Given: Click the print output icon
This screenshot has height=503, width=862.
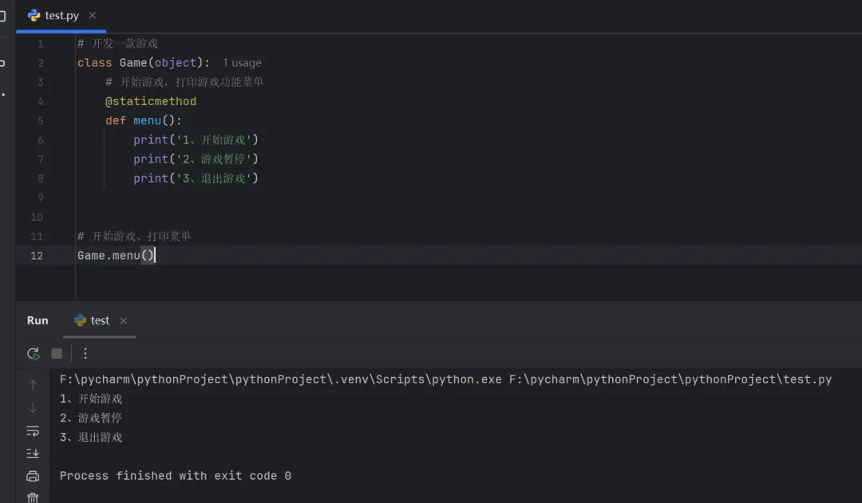Looking at the screenshot, I should click(x=33, y=476).
